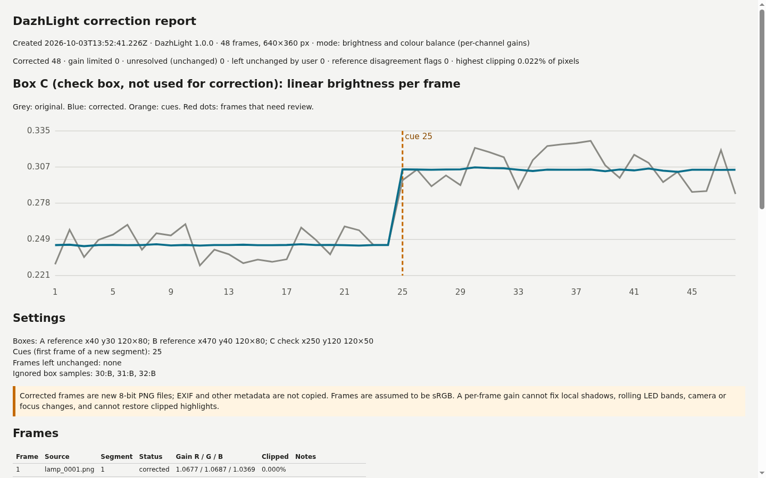This screenshot has height=478, width=766.
Task: Click the "Cues (first frame of a new segment): 25" line
Action: coord(87,352)
